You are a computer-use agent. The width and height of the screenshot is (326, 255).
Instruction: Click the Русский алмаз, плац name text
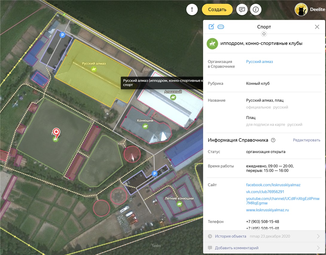coord(265,100)
